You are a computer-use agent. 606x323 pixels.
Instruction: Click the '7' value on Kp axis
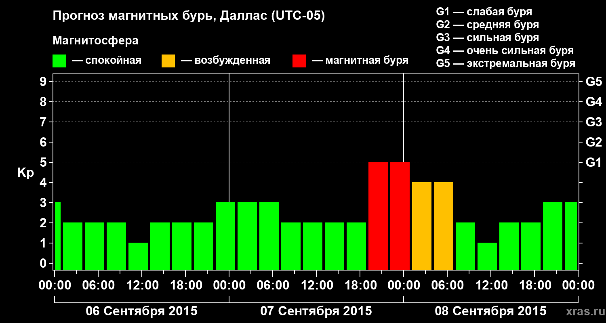(44, 122)
